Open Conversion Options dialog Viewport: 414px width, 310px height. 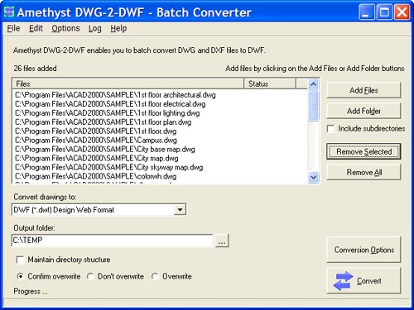pyautogui.click(x=363, y=250)
